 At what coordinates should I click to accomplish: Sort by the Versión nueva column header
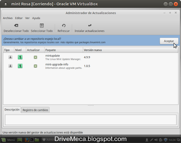131,50
